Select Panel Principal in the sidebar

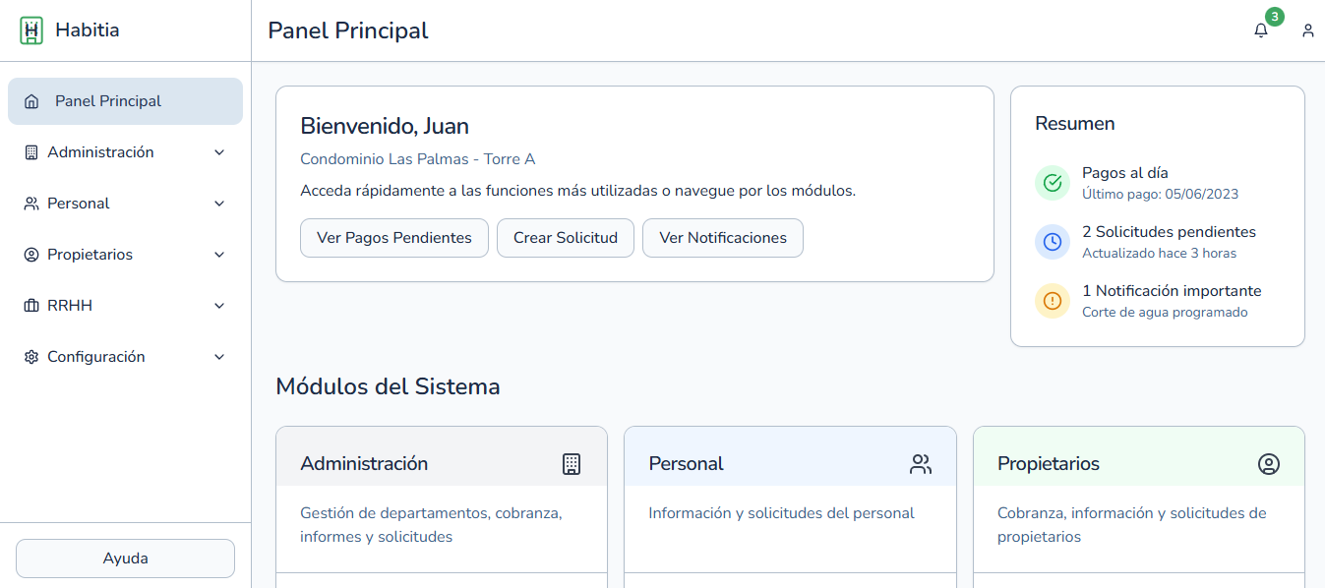tap(108, 100)
